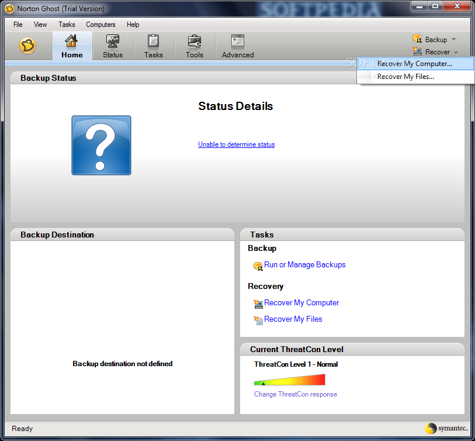Switch to the Status tab label

(x=113, y=55)
